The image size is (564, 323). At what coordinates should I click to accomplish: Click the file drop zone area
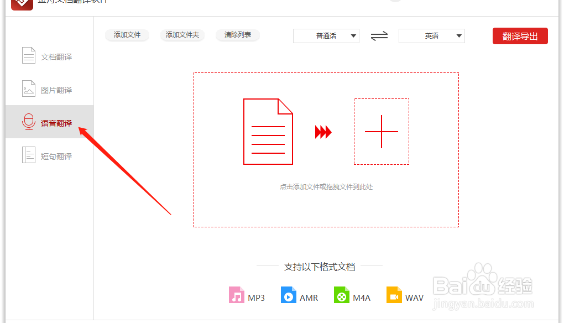[326, 149]
